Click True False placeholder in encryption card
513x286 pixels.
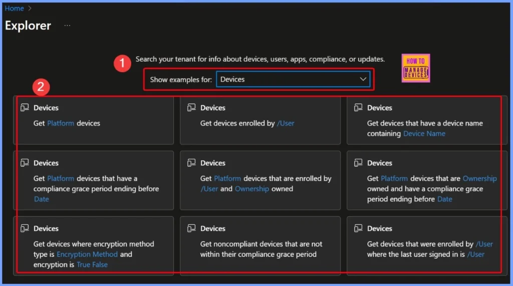92,264
